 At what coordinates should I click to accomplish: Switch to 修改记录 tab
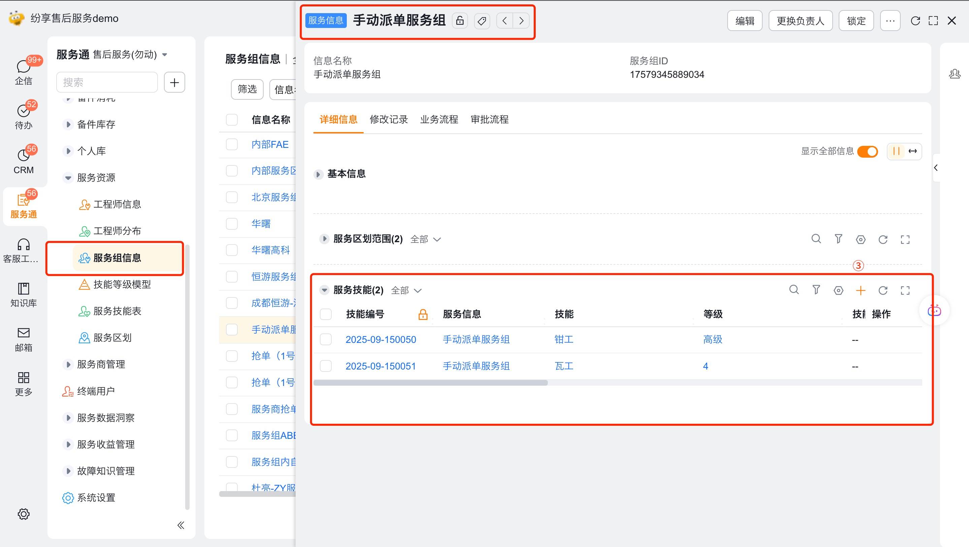389,120
